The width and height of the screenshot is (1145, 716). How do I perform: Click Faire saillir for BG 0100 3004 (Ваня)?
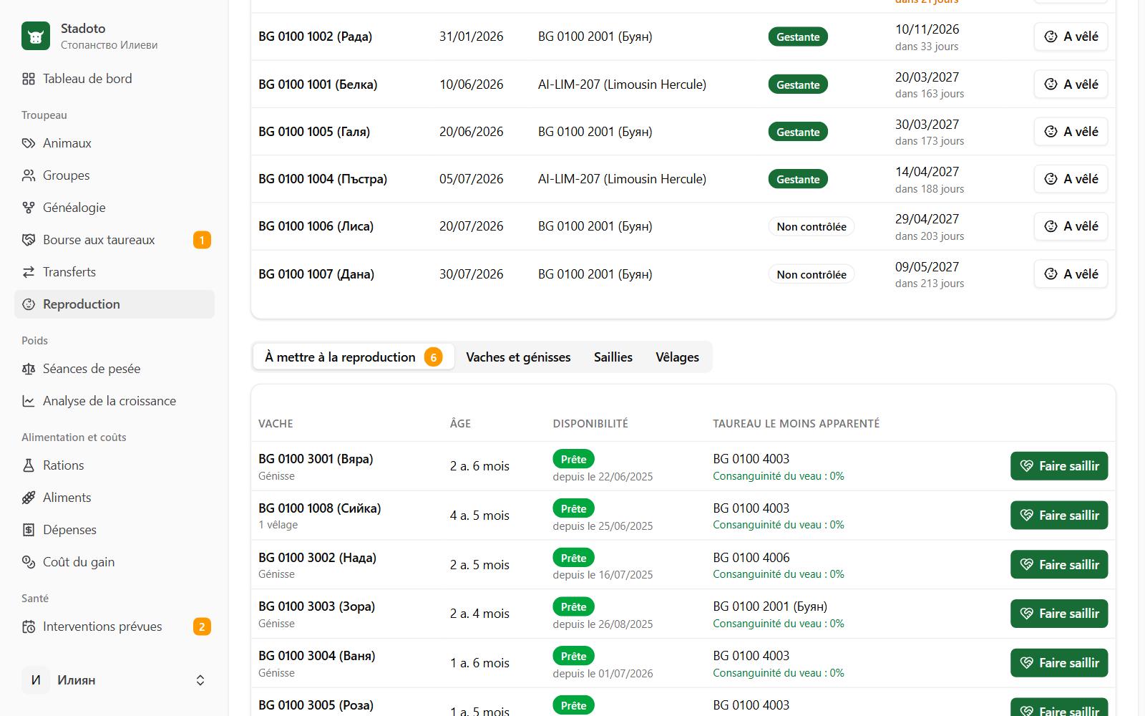[1059, 663]
